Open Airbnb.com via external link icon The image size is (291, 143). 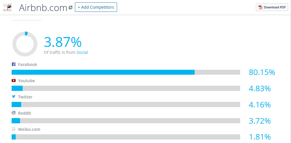[71, 8]
